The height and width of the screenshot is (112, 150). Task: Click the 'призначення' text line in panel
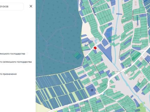coord(8,74)
